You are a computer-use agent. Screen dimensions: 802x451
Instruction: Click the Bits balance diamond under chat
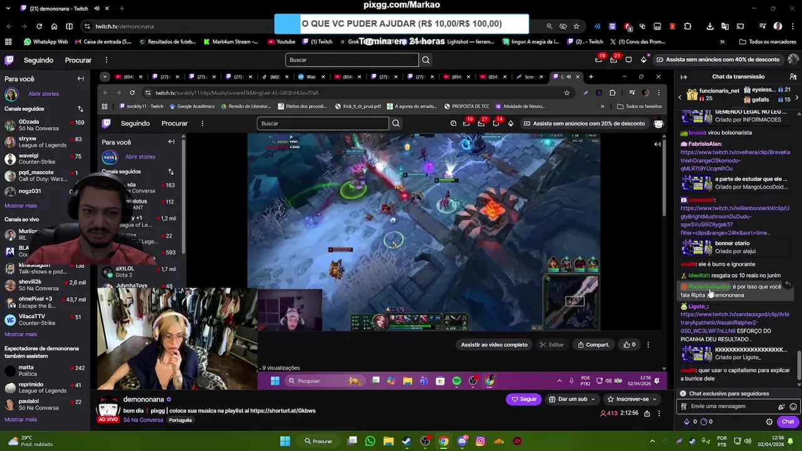point(687,422)
